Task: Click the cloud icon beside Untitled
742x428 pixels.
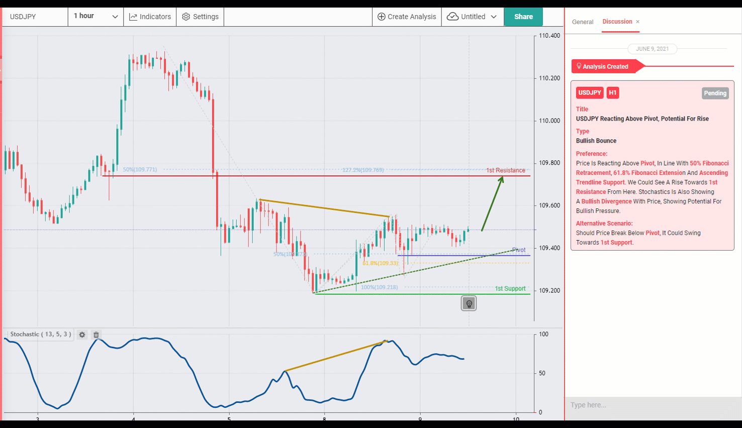Action: [452, 17]
